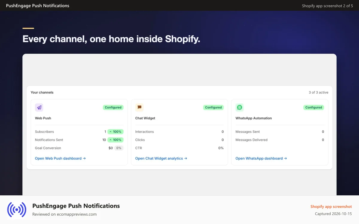Click the "Captured 2026-10-15" date text

coord(334,214)
